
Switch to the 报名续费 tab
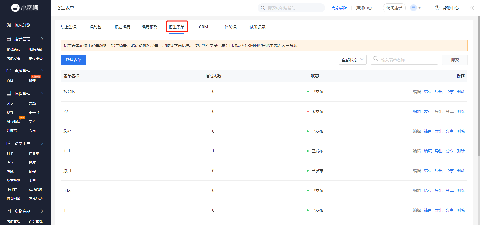123,27
